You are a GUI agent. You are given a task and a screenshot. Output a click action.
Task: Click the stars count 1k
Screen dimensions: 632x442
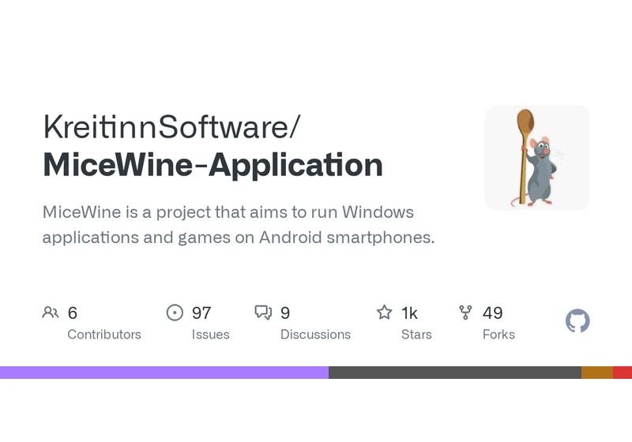click(x=409, y=313)
